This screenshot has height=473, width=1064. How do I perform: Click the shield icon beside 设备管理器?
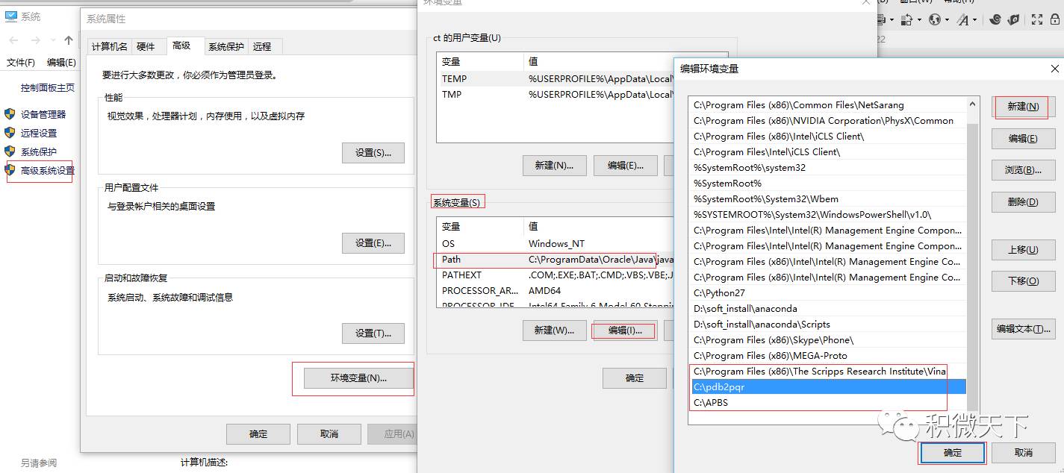[10, 114]
